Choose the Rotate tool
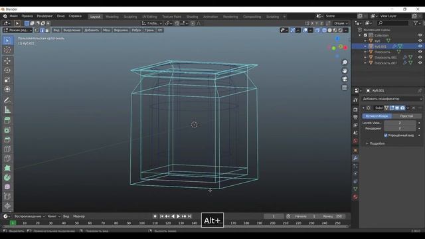This screenshot has width=425, height=239. coord(7,70)
